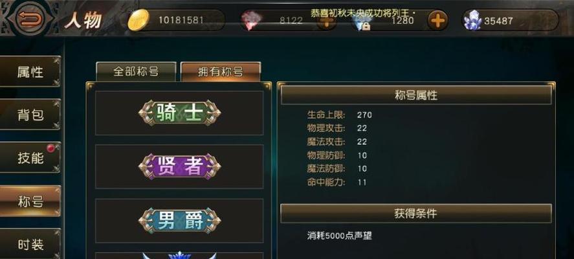The height and width of the screenshot is (259, 574).
Task: Open the 属性 side menu
Action: [30, 71]
